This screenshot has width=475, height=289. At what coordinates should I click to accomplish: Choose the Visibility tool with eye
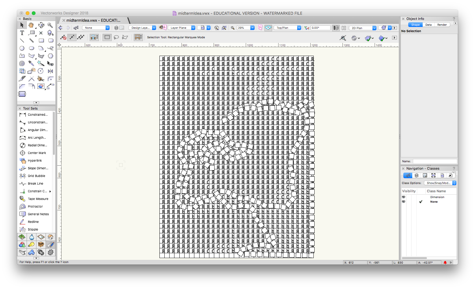50,63
